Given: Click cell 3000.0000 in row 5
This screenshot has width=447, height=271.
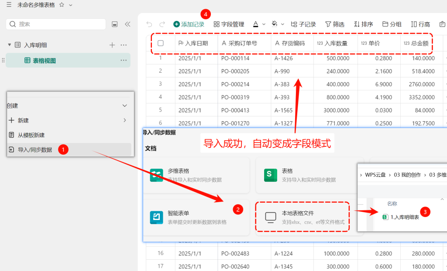Looking at the screenshot, I should point(337,110).
